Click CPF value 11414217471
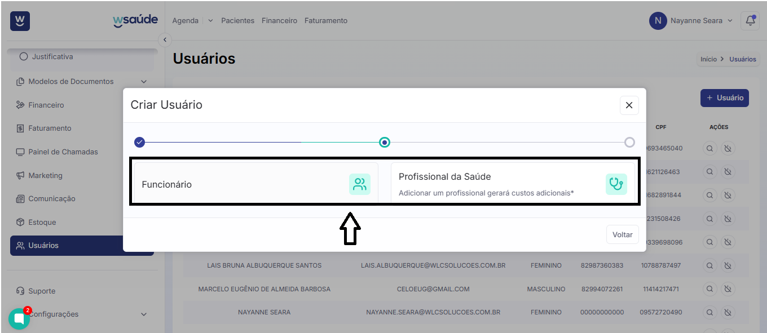 click(x=661, y=289)
